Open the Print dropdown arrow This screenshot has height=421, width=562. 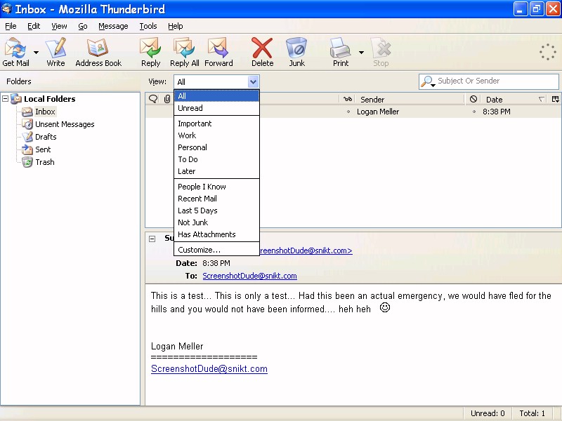point(361,52)
